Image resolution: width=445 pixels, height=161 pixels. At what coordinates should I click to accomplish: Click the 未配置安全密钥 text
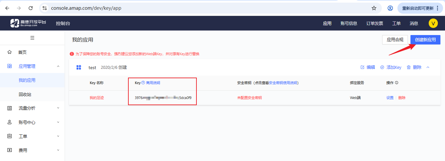250,98
